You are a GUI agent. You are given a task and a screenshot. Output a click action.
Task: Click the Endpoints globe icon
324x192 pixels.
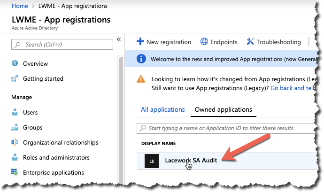coord(204,42)
